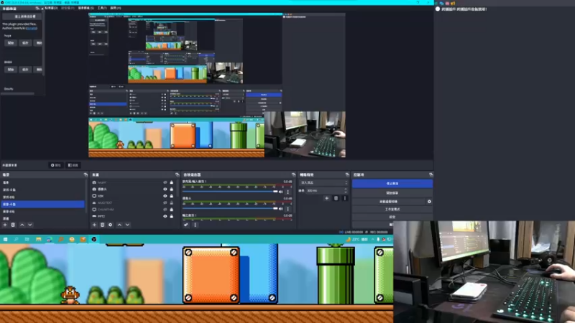Open the Profile menu in the menu bar
This screenshot has height=323, width=575.
[68, 8]
